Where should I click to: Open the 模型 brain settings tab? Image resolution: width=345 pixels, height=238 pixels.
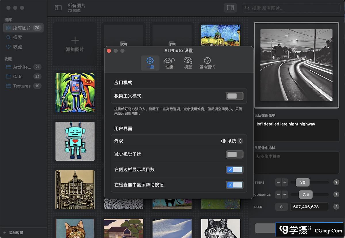(188, 63)
